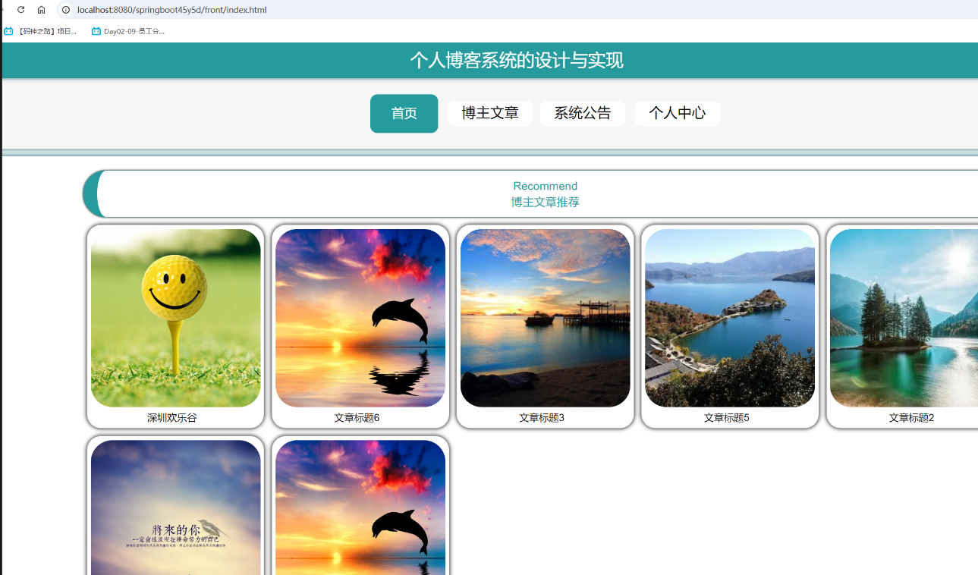Image resolution: width=978 pixels, height=575 pixels.
Task: View the 文章标题3 article image
Action: [545, 317]
